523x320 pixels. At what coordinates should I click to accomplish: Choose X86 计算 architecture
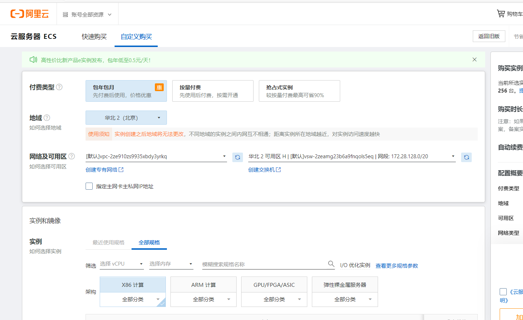(133, 285)
